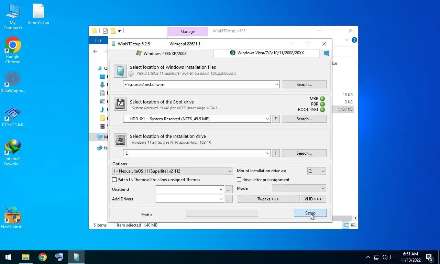Open Internet Download Manager desktop shortcut
440x264 pixels.
(13, 153)
